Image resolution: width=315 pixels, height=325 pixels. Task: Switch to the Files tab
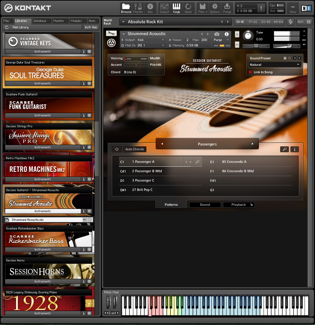click(6, 21)
